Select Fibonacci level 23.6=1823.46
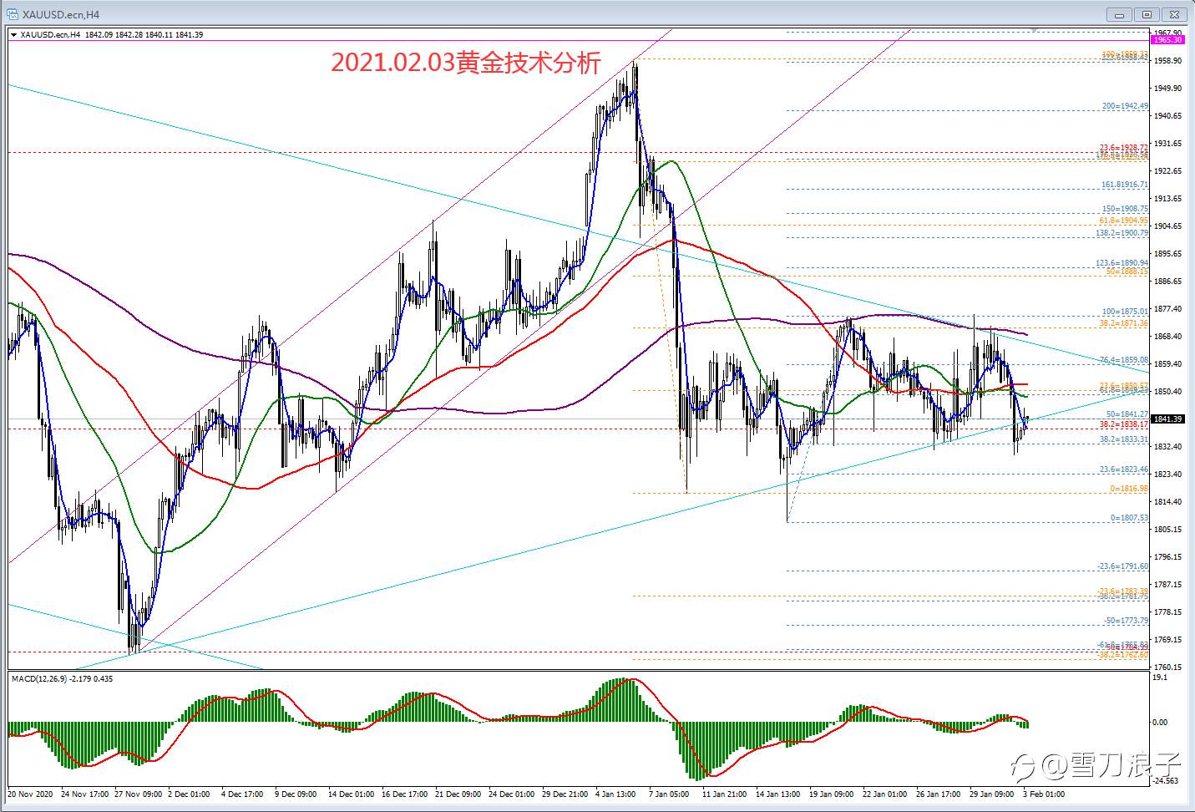 pos(1124,469)
